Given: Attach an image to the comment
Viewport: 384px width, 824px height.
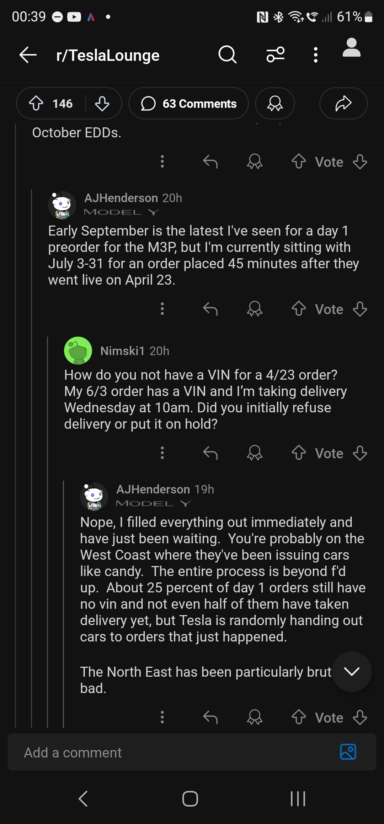Looking at the screenshot, I should pos(348,752).
